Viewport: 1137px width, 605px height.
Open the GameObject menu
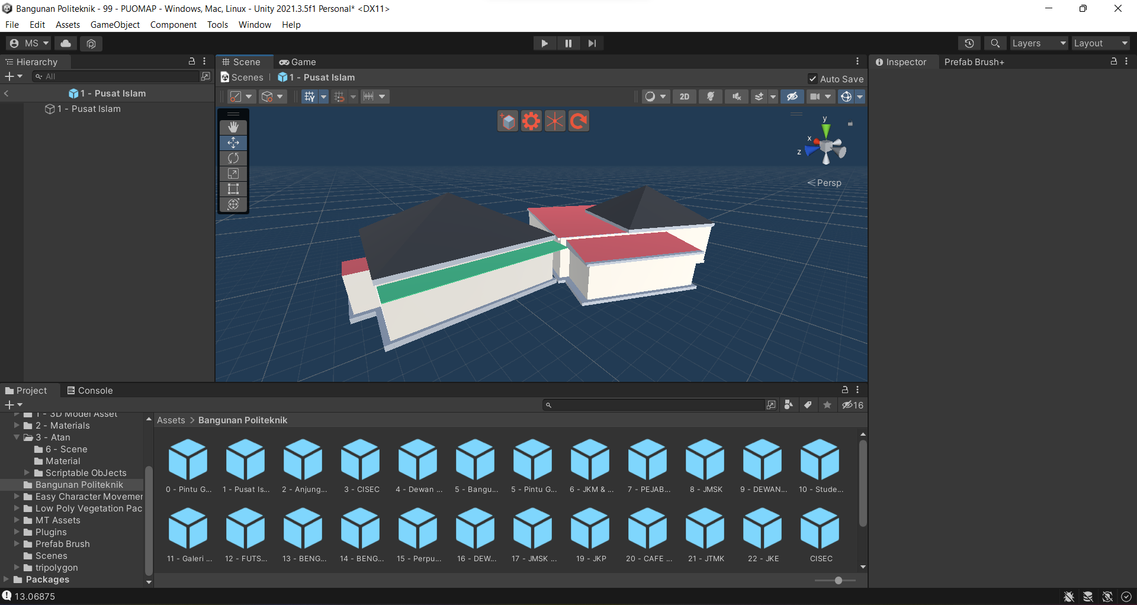tap(115, 25)
